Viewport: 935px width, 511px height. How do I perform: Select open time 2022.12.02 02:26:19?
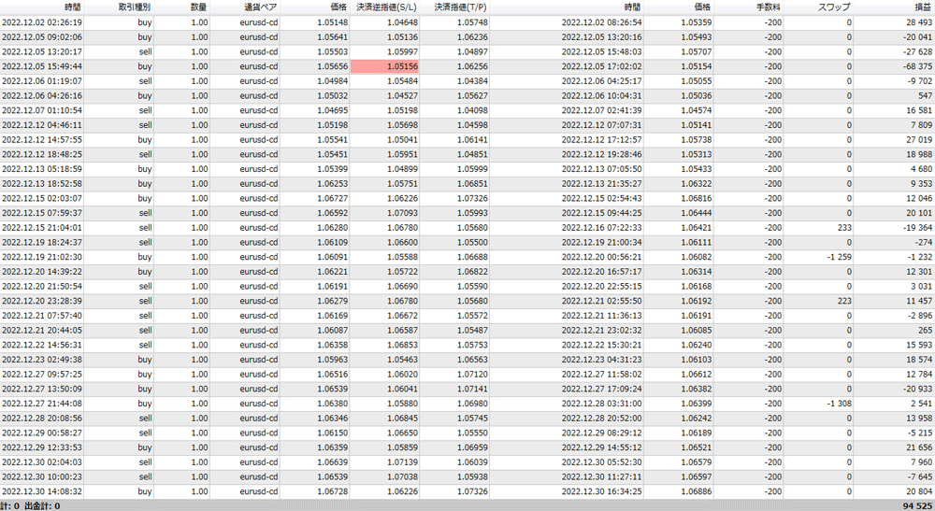pyautogui.click(x=42, y=22)
